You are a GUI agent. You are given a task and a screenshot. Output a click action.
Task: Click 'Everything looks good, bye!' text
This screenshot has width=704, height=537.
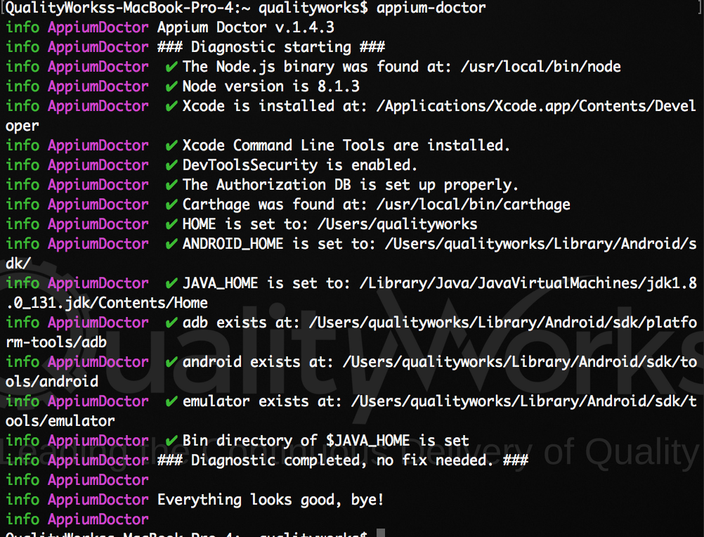coord(270,500)
